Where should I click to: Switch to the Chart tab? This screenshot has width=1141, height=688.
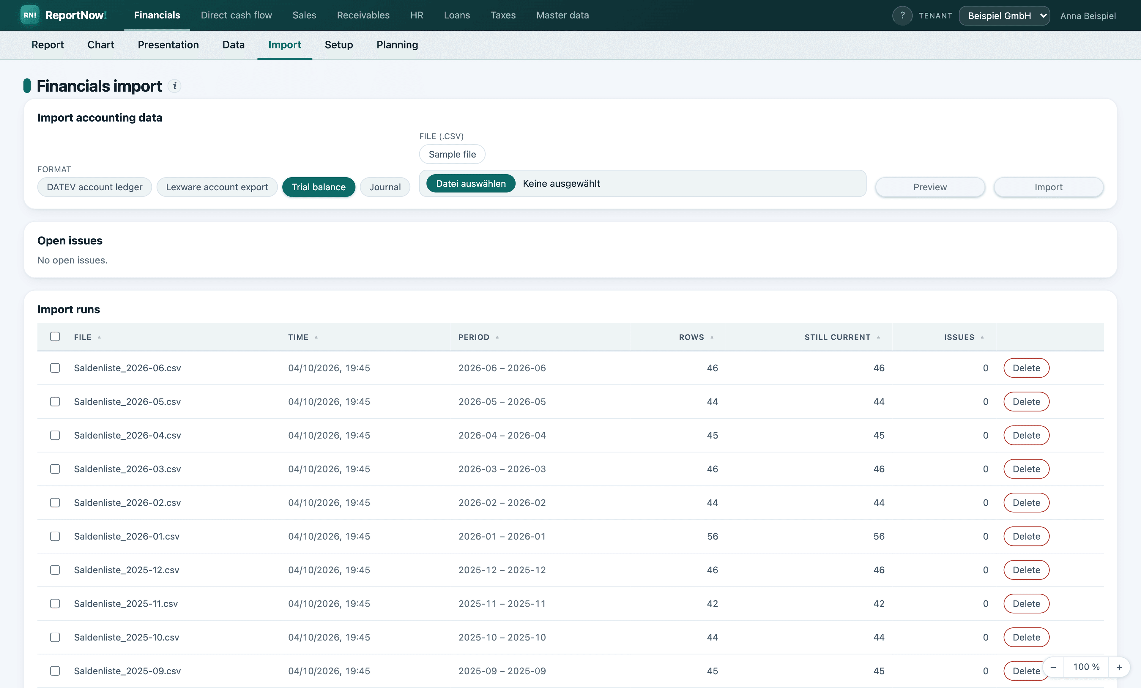pos(100,45)
